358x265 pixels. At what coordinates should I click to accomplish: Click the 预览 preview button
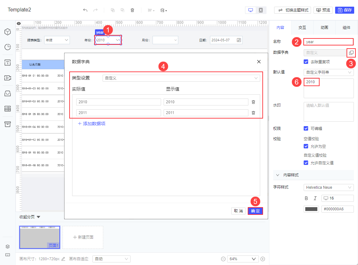pos(323,10)
